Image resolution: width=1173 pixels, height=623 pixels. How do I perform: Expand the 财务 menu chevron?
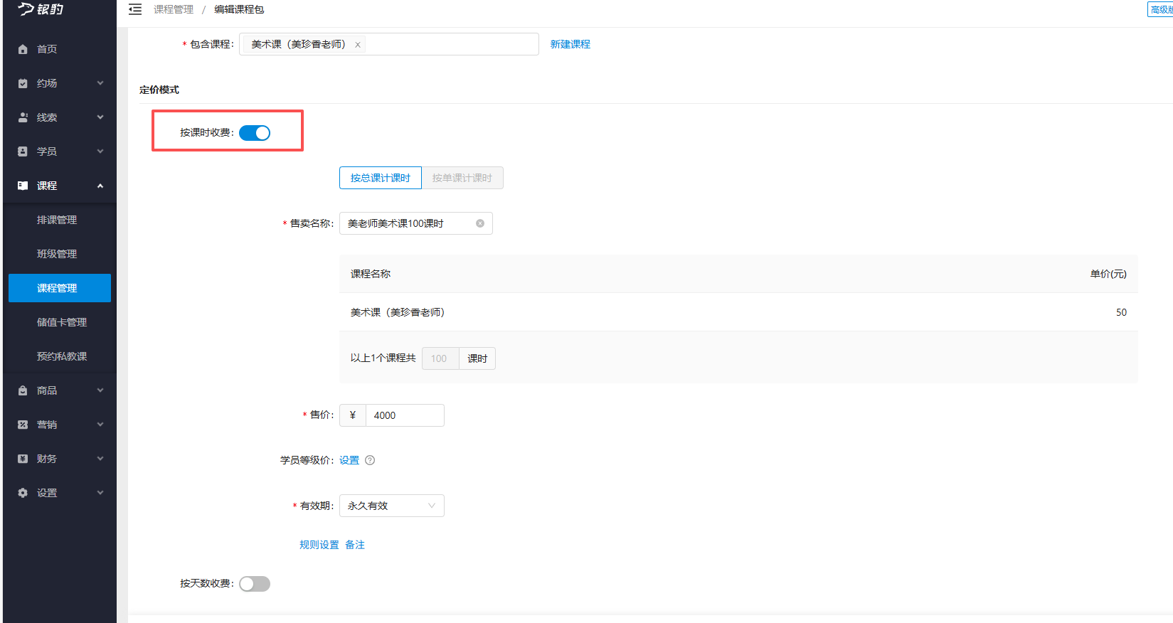[x=100, y=459]
